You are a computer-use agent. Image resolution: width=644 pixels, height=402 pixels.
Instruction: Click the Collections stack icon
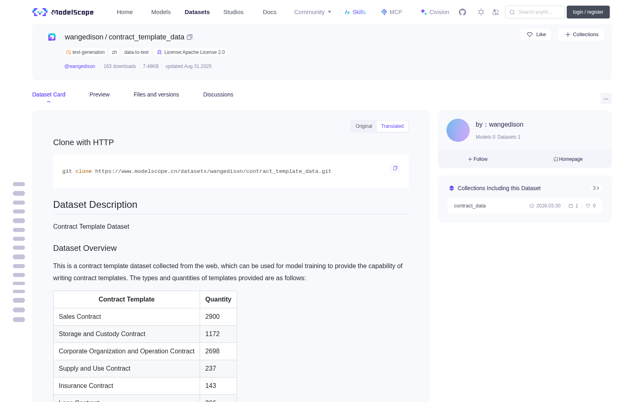coord(452,188)
